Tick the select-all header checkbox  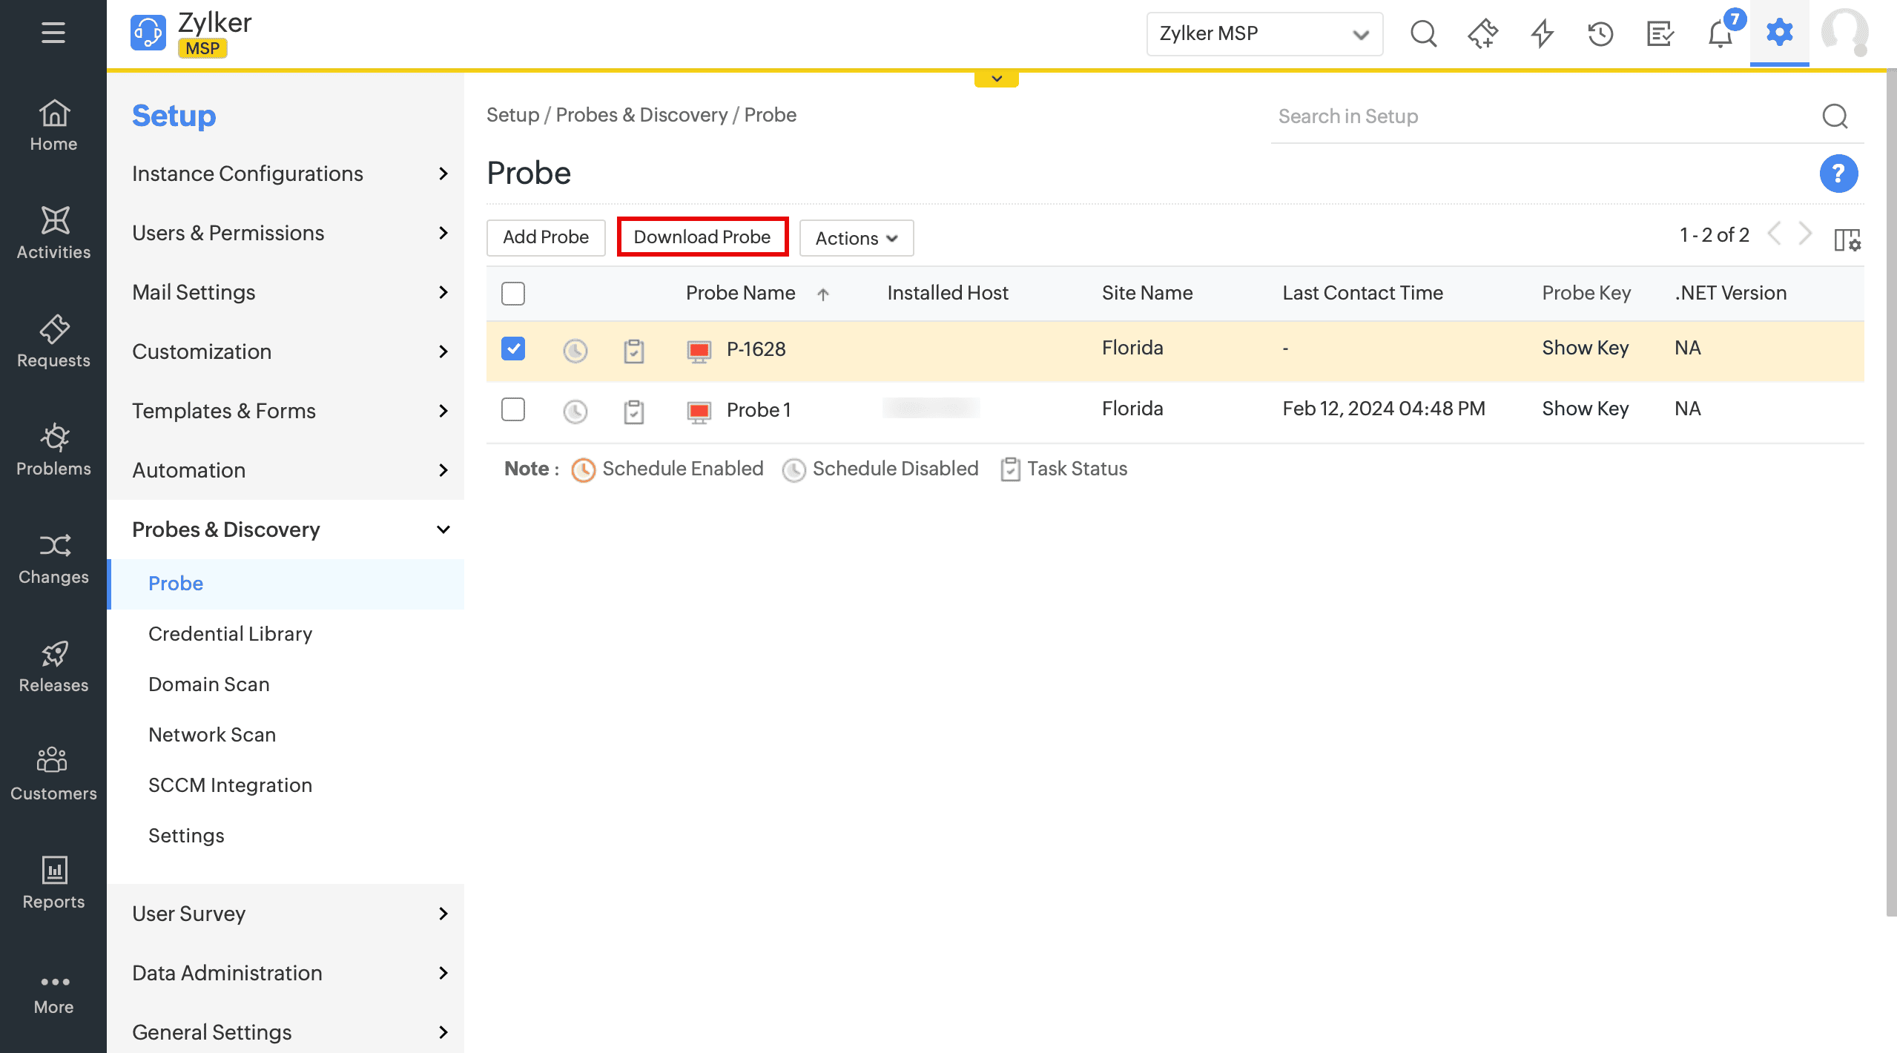coord(513,294)
